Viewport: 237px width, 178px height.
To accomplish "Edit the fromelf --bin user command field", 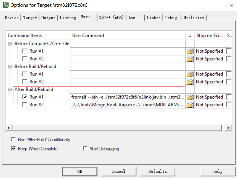I will click(128, 97).
